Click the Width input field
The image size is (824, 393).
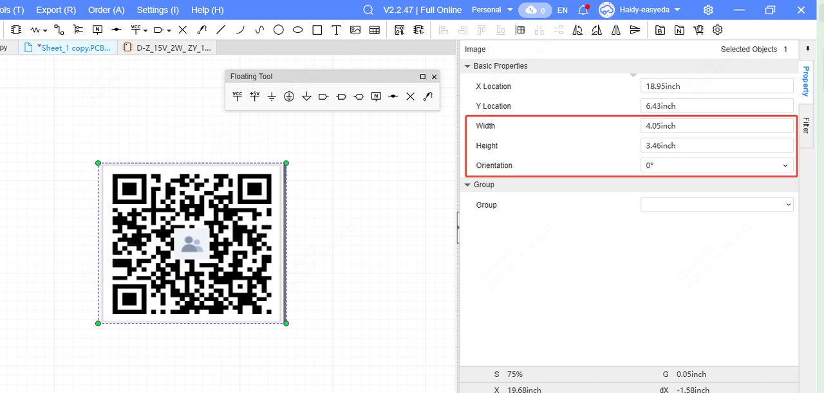[717, 125]
